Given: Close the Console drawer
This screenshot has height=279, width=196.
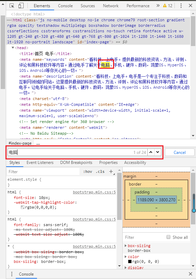Looking at the screenshot, I should (x=191, y=274).
